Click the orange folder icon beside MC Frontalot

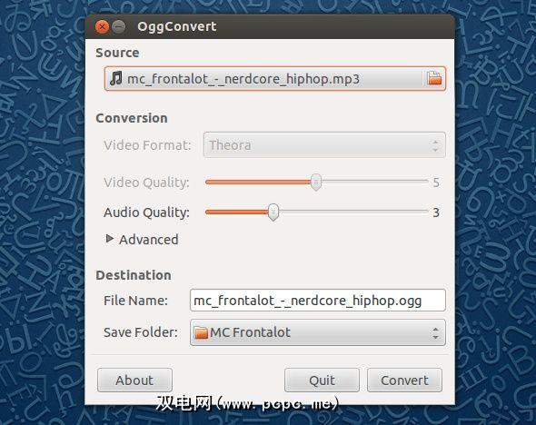201,332
